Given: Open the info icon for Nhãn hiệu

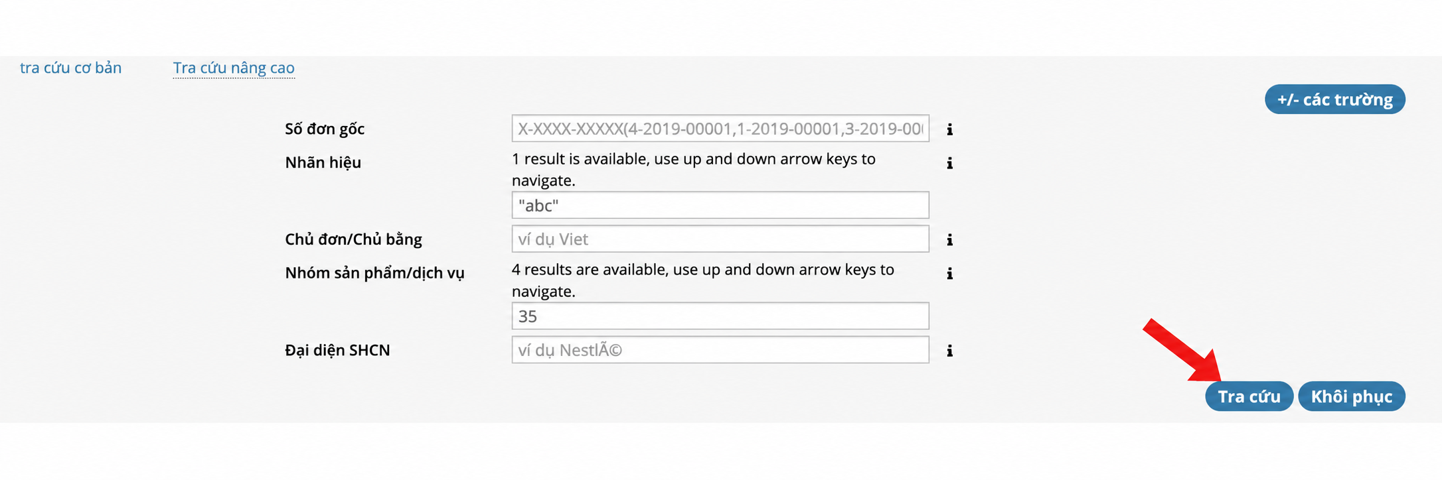Looking at the screenshot, I should [950, 162].
